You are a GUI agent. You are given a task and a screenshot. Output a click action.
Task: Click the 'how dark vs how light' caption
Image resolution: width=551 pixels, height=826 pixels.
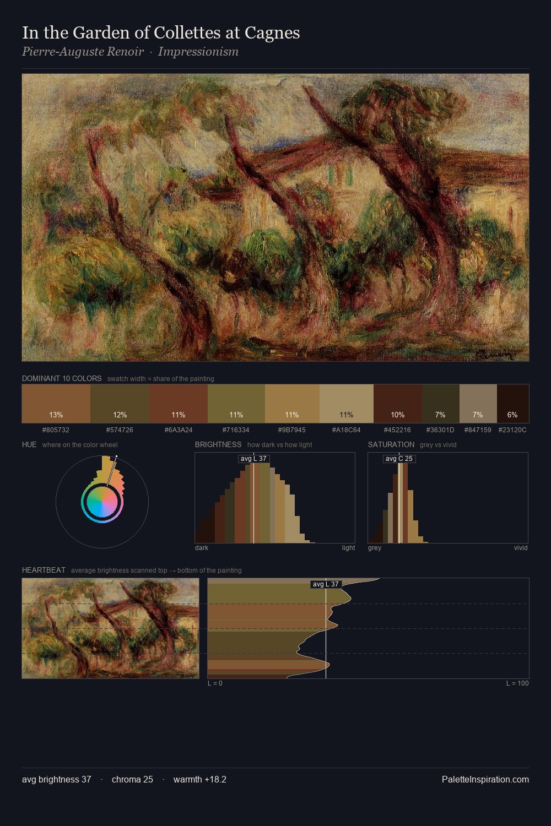[280, 445]
